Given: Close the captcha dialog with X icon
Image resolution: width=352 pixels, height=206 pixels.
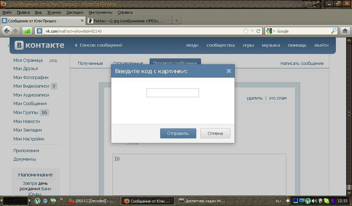Looking at the screenshot, I should coord(229,71).
